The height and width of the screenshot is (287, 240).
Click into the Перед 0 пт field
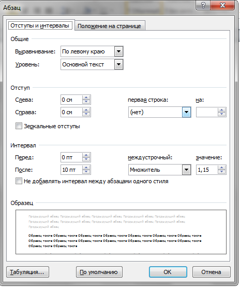coord(71,157)
